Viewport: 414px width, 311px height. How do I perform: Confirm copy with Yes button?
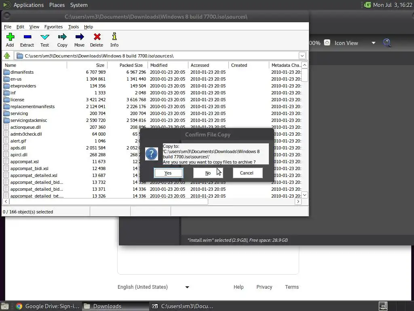coord(169,173)
